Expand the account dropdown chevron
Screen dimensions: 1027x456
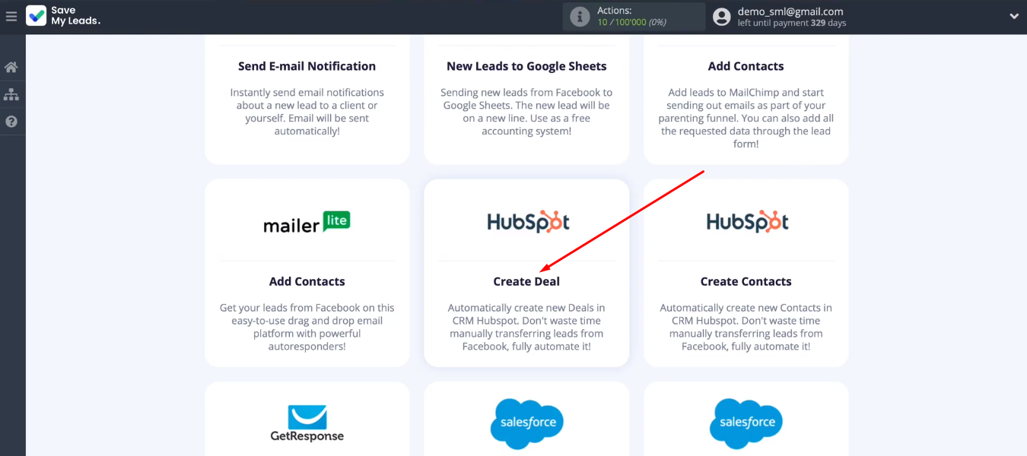1014,17
